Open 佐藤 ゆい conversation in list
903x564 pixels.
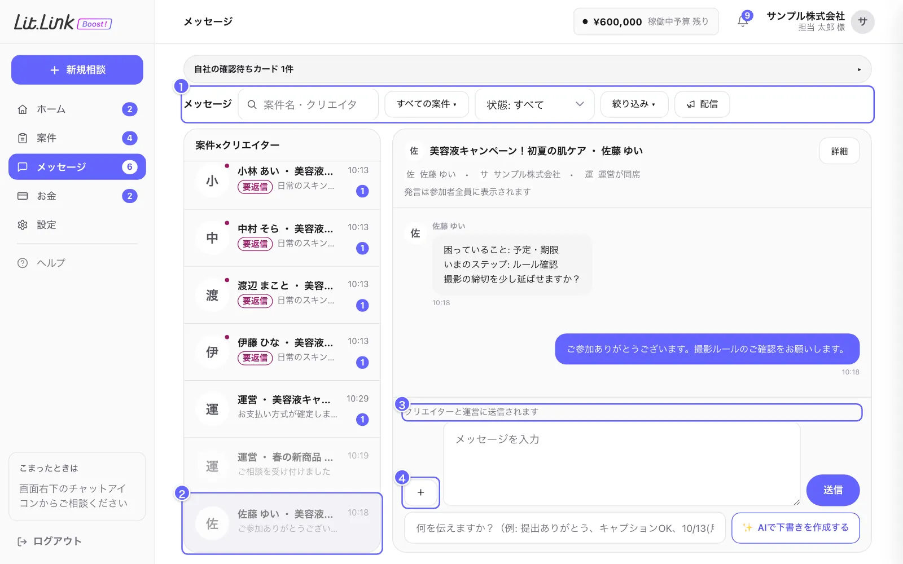pos(282,523)
